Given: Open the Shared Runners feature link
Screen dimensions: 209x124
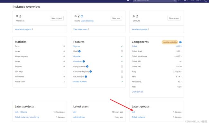Looking at the screenshot, I should (80, 82).
